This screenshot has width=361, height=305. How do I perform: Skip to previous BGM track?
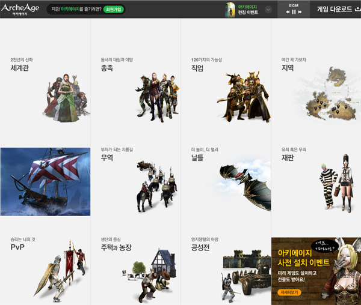[288, 12]
